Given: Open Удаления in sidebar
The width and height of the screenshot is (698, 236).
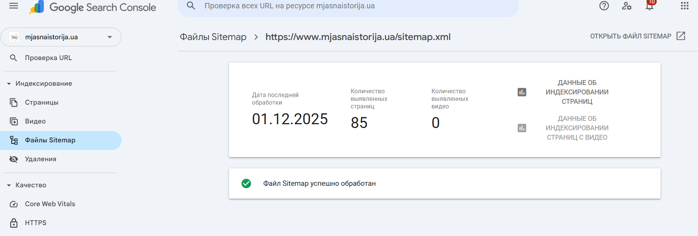Looking at the screenshot, I should tap(41, 159).
